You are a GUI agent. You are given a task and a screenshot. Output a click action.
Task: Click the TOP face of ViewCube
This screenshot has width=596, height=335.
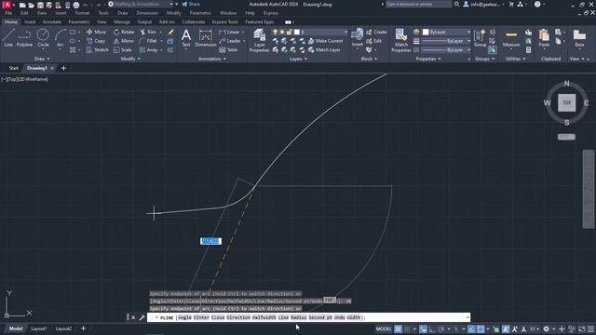coord(567,103)
